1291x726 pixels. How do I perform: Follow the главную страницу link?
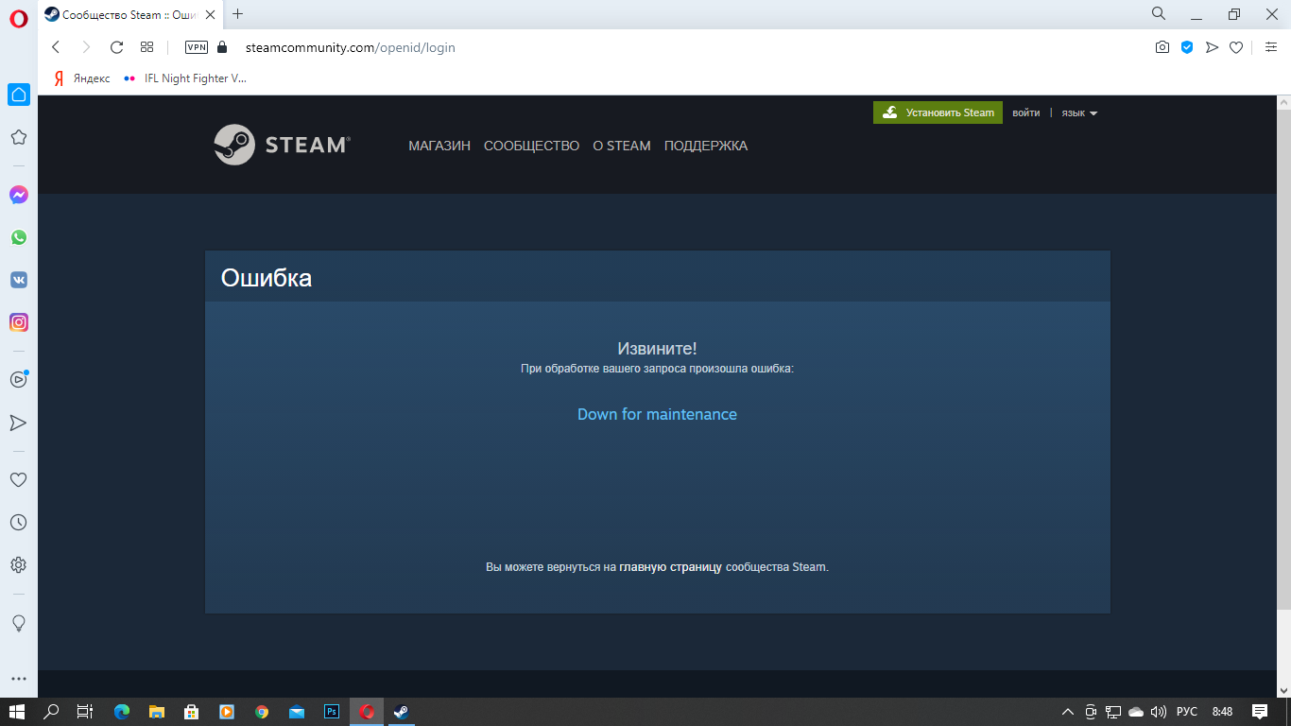pos(670,567)
